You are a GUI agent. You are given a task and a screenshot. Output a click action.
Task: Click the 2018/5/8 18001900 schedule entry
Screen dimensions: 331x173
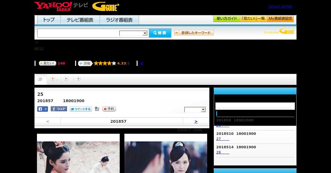click(235, 120)
